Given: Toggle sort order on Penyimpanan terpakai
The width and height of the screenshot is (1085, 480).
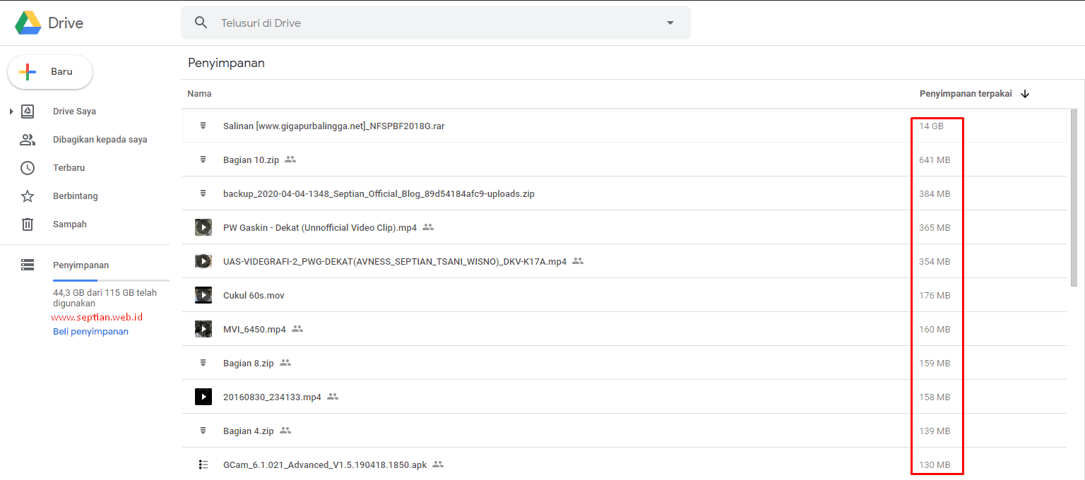Looking at the screenshot, I should [x=1025, y=93].
